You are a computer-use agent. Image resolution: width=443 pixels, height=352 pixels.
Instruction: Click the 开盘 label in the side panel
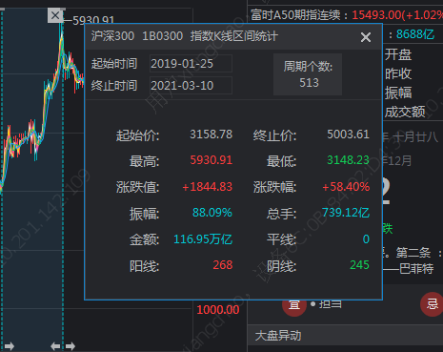click(x=398, y=54)
